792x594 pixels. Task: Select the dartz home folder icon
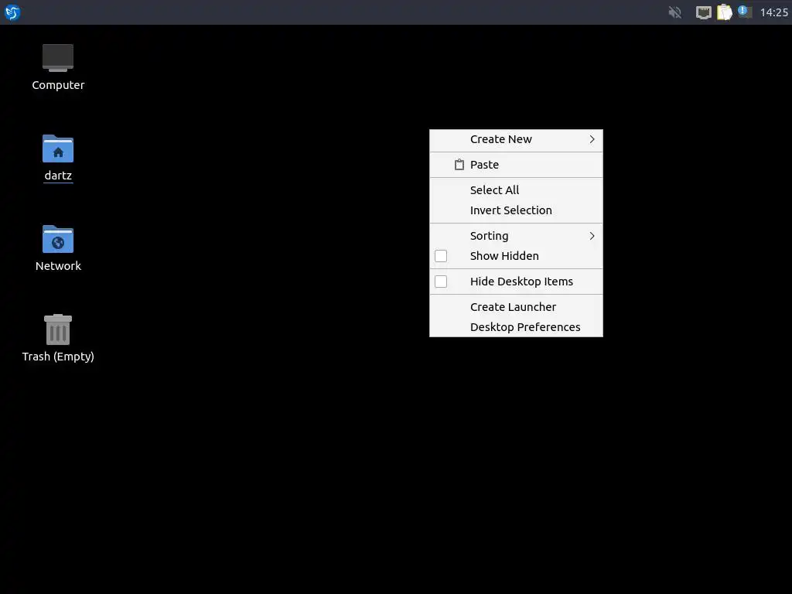click(x=58, y=148)
